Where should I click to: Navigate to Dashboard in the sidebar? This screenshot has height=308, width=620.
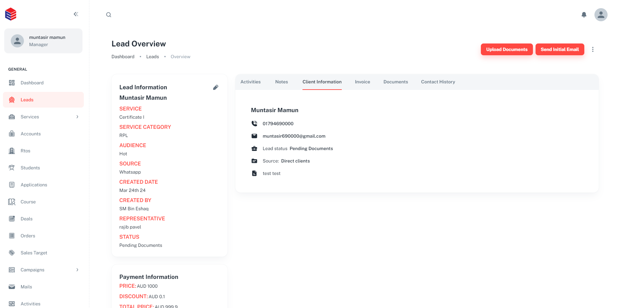32,83
